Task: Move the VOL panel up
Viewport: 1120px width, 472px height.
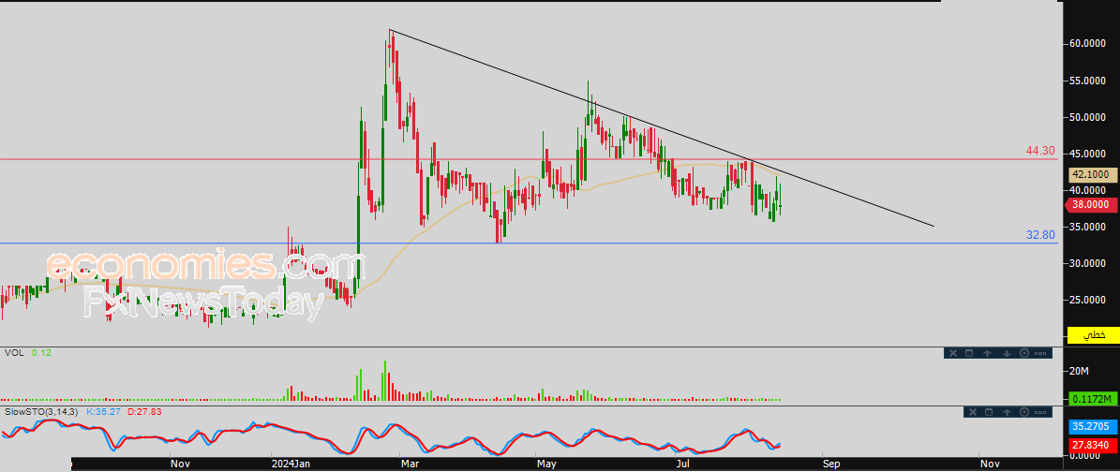Action: tap(988, 353)
